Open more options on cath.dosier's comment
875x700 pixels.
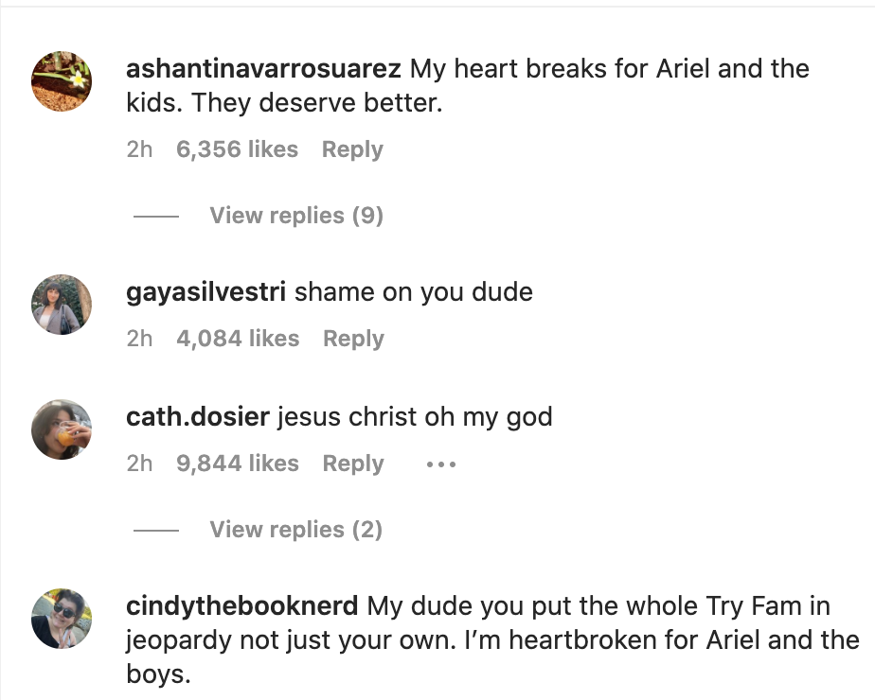[441, 464]
